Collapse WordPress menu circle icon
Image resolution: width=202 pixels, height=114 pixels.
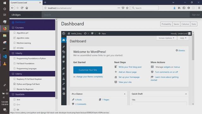pos(64,94)
